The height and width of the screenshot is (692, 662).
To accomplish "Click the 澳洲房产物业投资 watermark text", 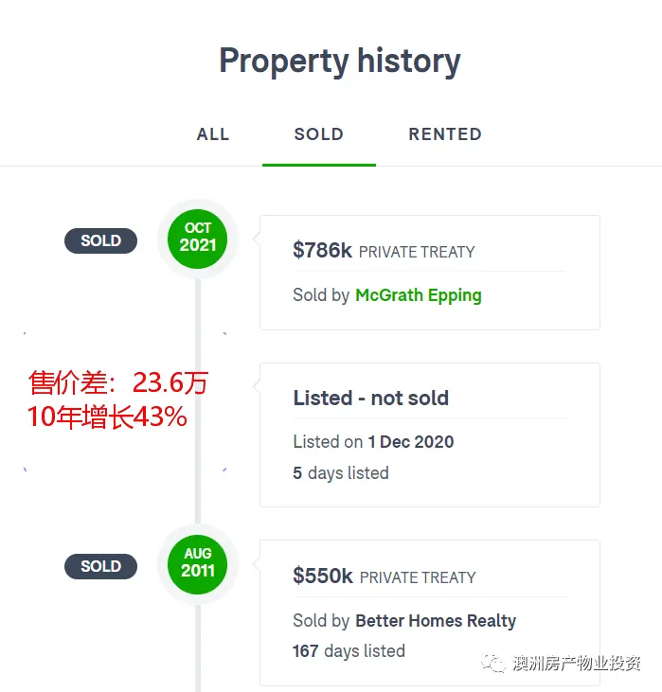I will coord(577,664).
